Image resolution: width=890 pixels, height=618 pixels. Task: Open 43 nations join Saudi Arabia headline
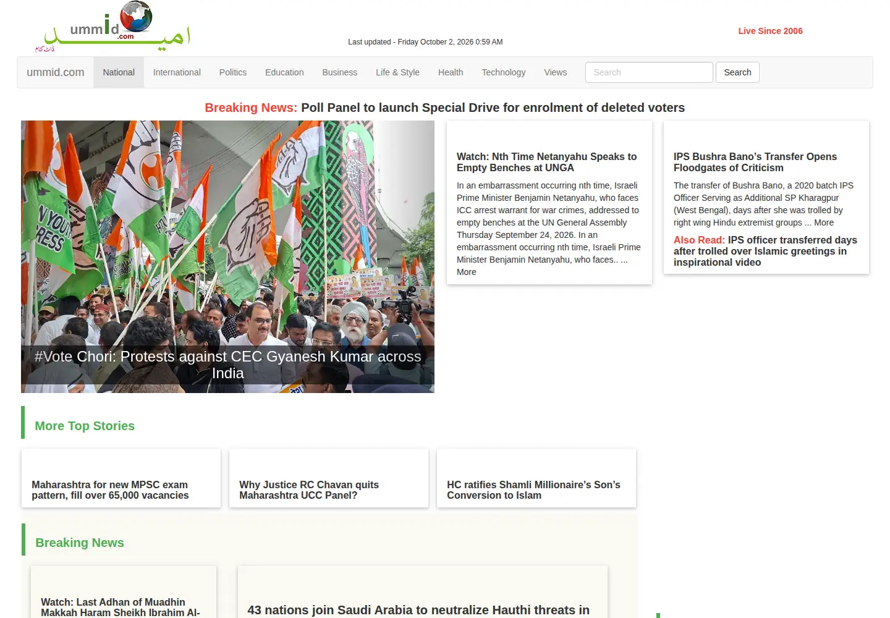coord(418,610)
